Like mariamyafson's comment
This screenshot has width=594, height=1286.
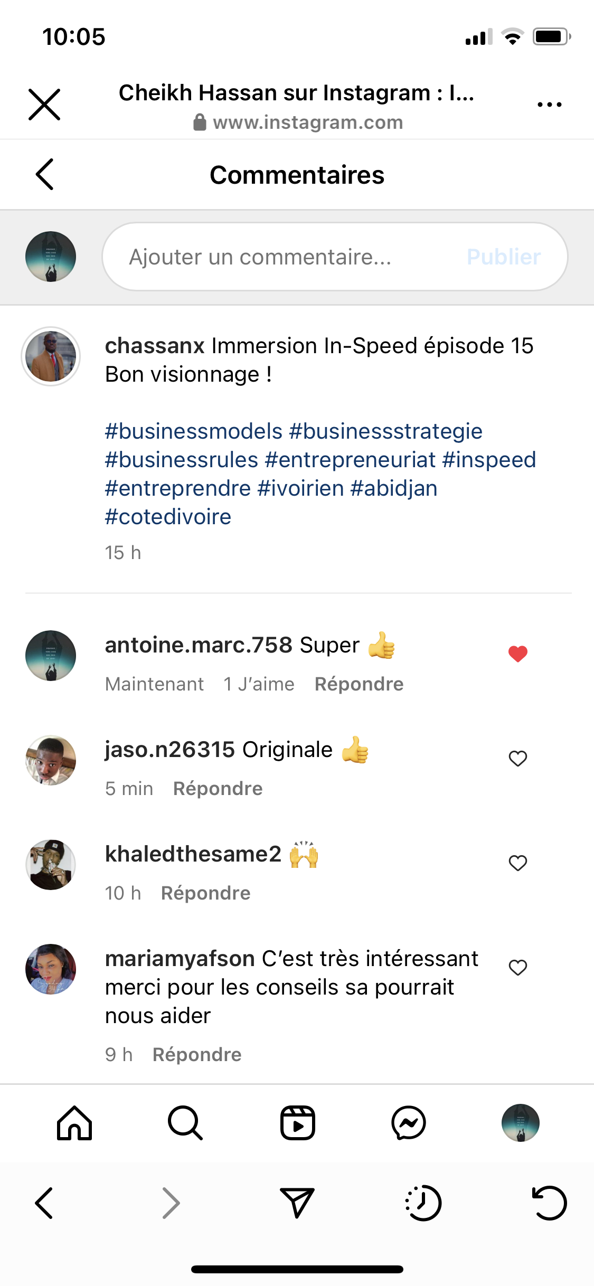(518, 967)
